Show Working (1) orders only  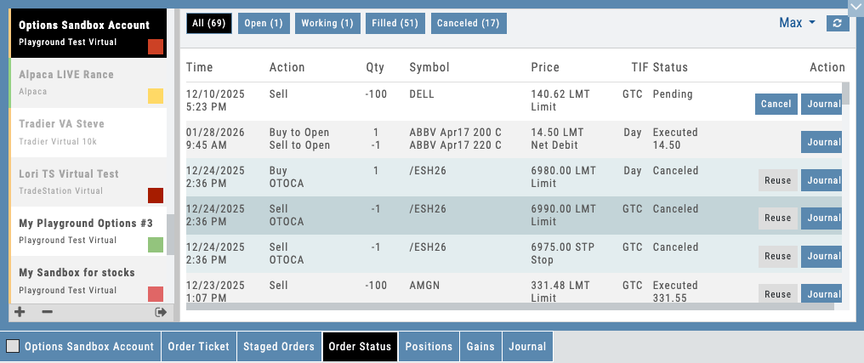point(327,23)
